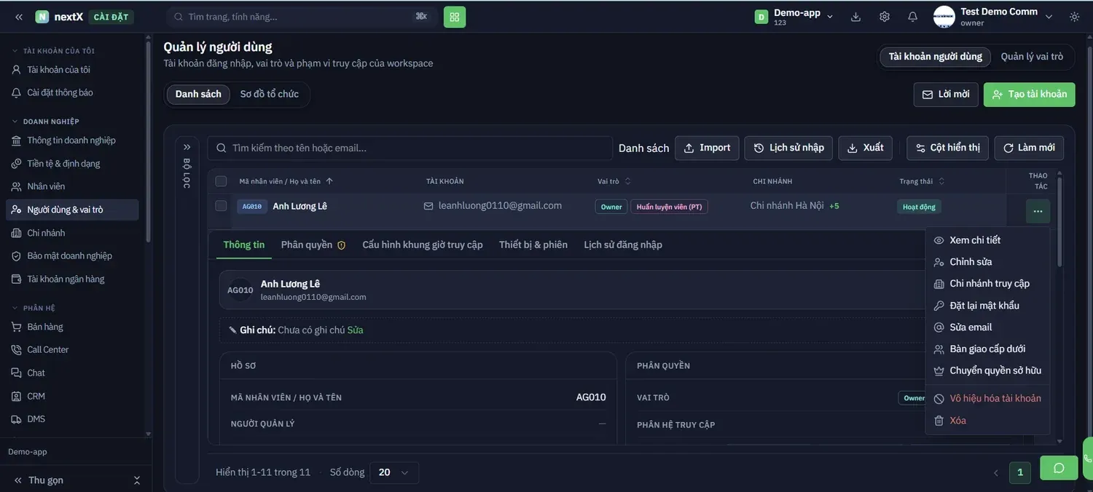Click the Lời mới button
Screen dimensions: 1093x492
coord(946,95)
